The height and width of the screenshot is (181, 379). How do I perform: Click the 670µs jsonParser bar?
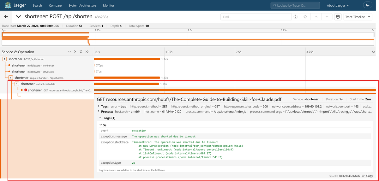(94, 65)
